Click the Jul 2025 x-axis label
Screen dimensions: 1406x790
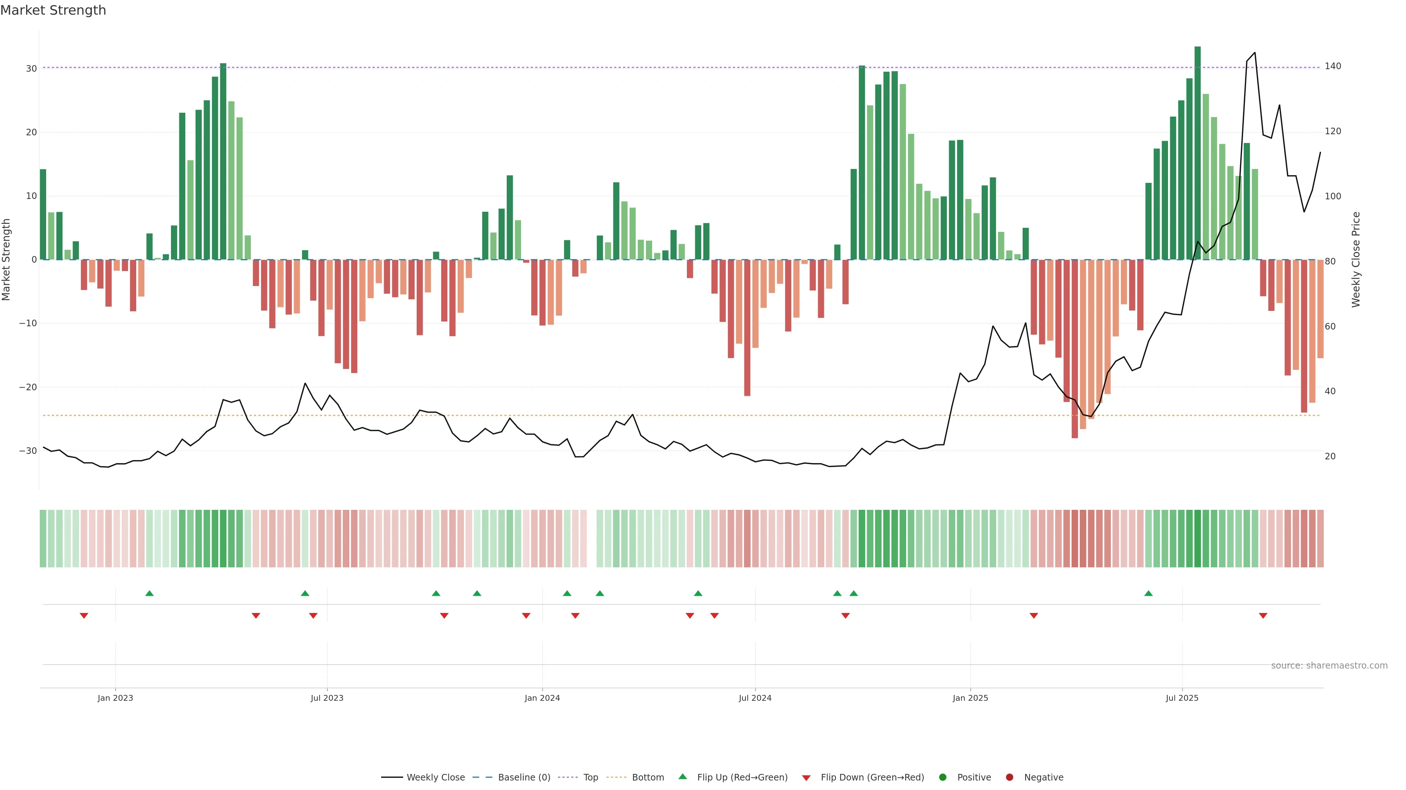tap(1182, 698)
